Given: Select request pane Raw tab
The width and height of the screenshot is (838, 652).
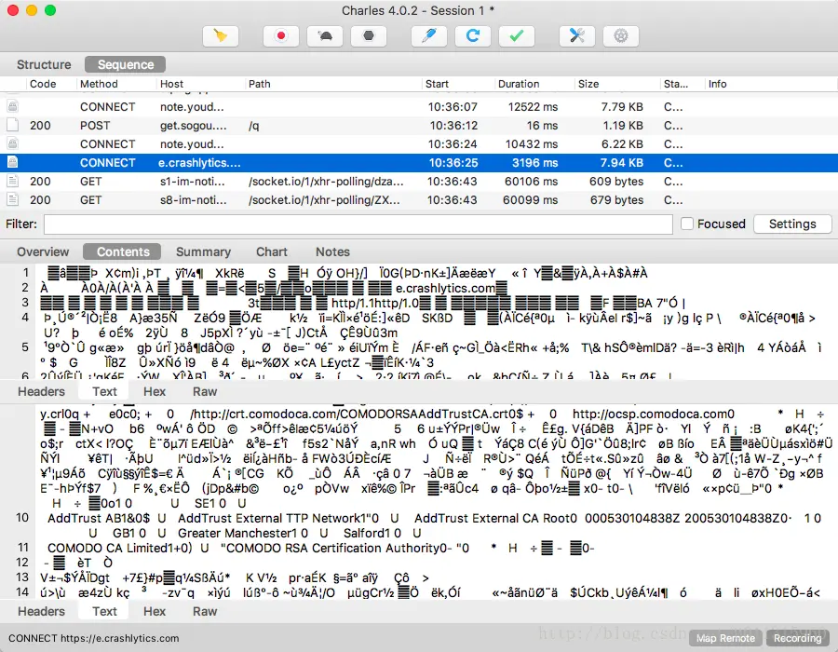Looking at the screenshot, I should [205, 392].
